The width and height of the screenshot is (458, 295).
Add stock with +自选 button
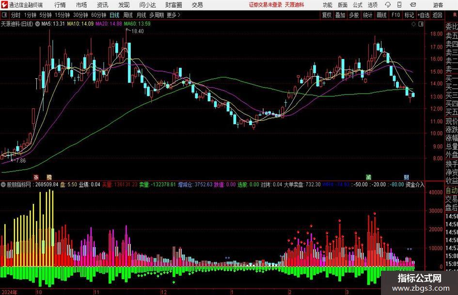click(423, 15)
